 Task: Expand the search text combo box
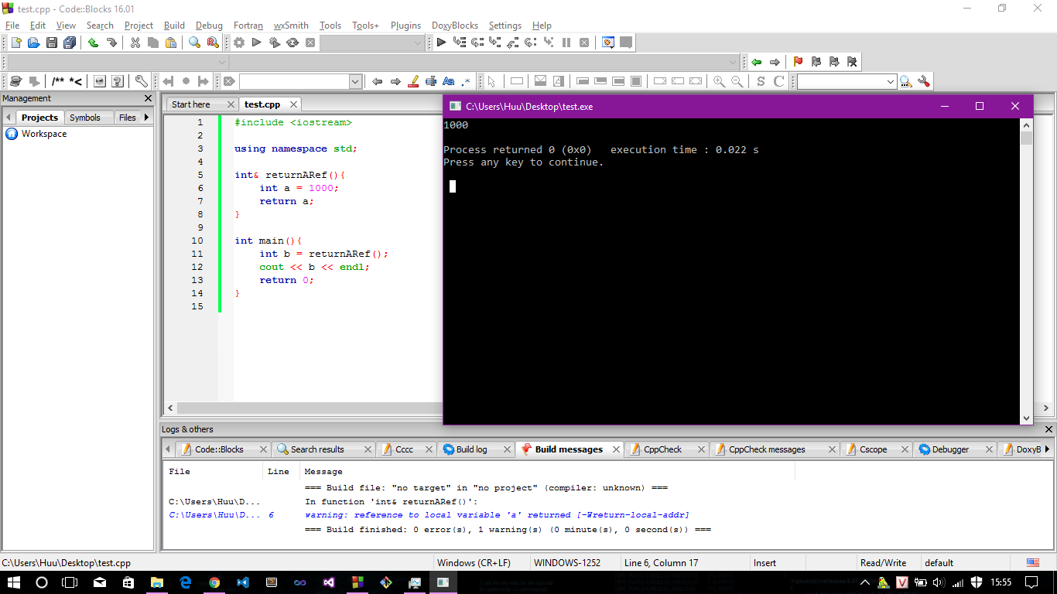[355, 81]
